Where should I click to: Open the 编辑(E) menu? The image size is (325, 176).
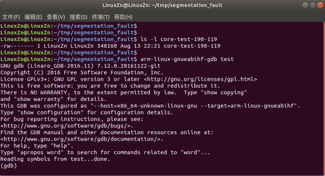pyautogui.click(x=33, y=17)
